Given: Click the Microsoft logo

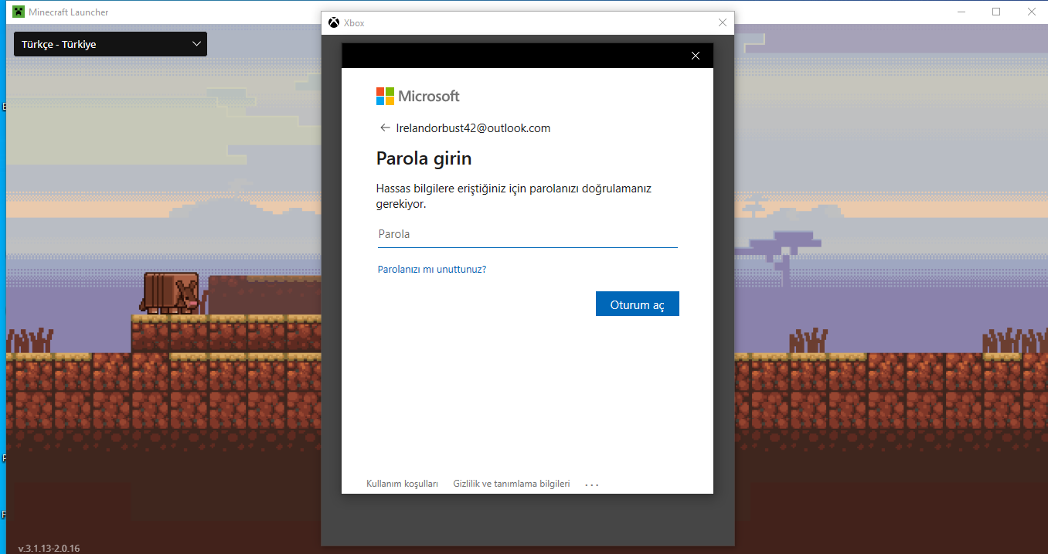Looking at the screenshot, I should tap(417, 96).
